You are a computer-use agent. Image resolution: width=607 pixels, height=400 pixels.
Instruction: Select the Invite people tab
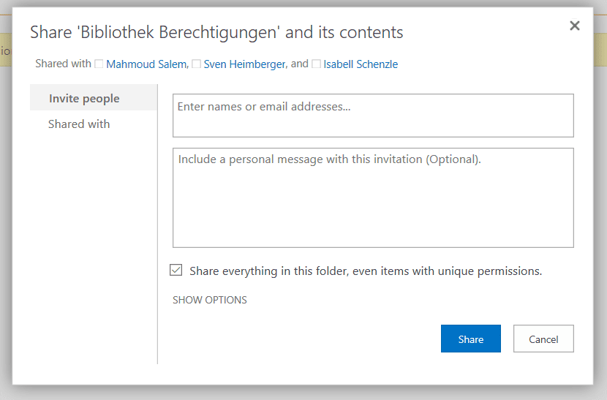click(x=94, y=98)
